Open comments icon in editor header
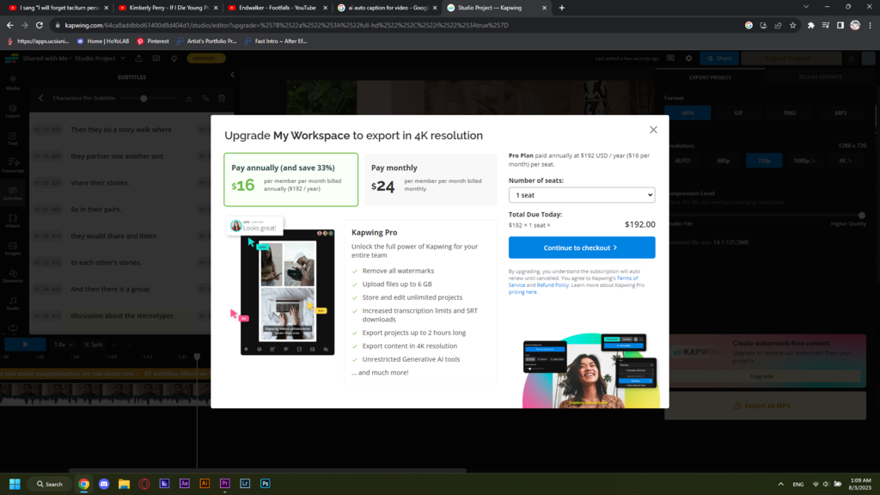The height and width of the screenshot is (495, 880). coord(670,58)
